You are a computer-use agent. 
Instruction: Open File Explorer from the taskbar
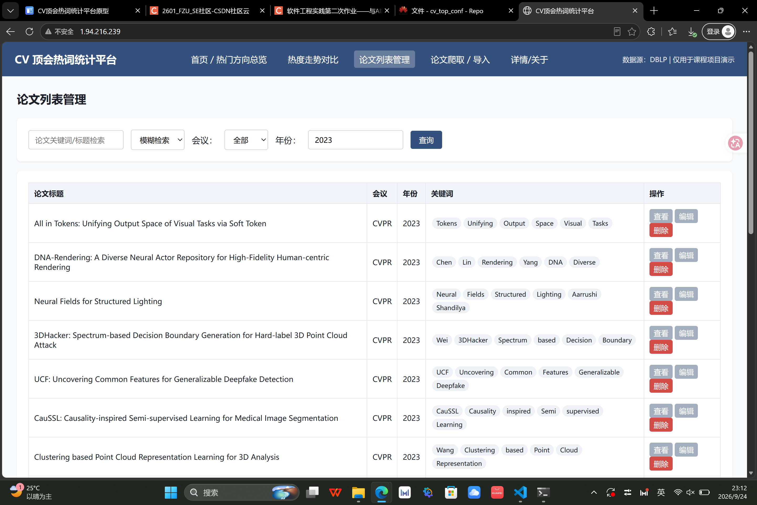pyautogui.click(x=358, y=492)
